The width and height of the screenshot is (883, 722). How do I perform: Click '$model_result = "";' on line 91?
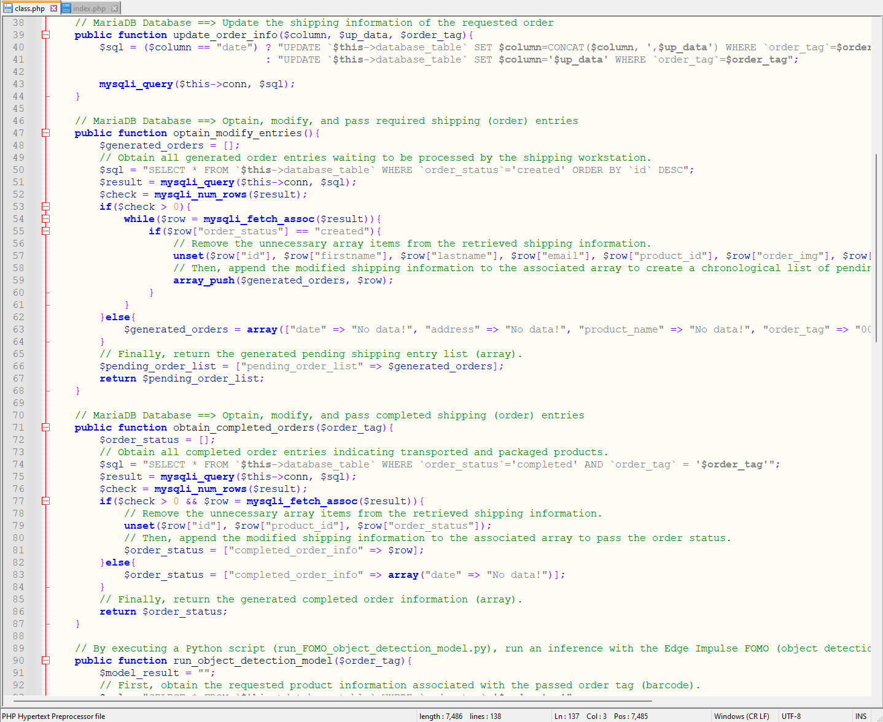point(157,673)
